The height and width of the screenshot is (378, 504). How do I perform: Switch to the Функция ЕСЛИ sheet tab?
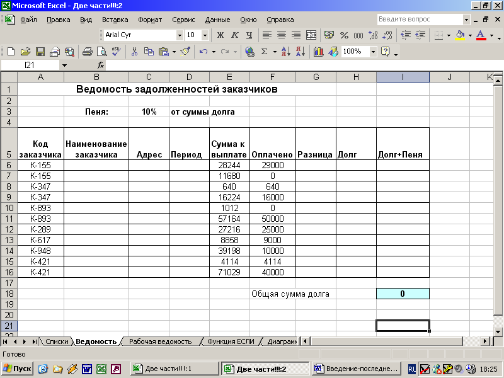point(231,341)
